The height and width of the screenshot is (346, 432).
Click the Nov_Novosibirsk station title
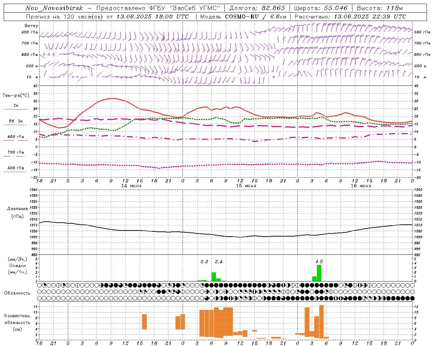pyautogui.click(x=54, y=8)
